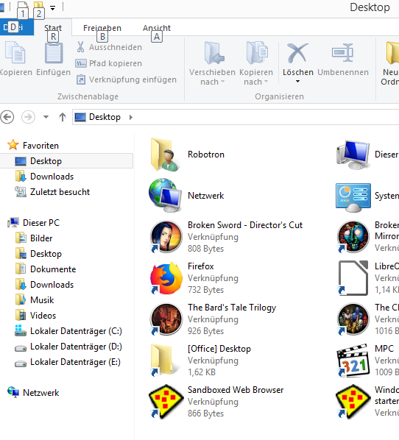
Task: Select Sandboxed Web Browser shortcut icon
Action: pos(166,402)
